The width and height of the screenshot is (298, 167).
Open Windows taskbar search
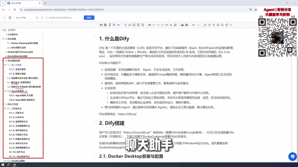coord(8,165)
